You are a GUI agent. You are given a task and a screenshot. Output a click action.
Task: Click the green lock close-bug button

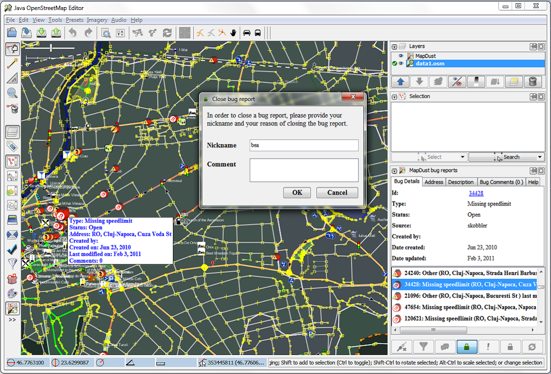pos(467,347)
